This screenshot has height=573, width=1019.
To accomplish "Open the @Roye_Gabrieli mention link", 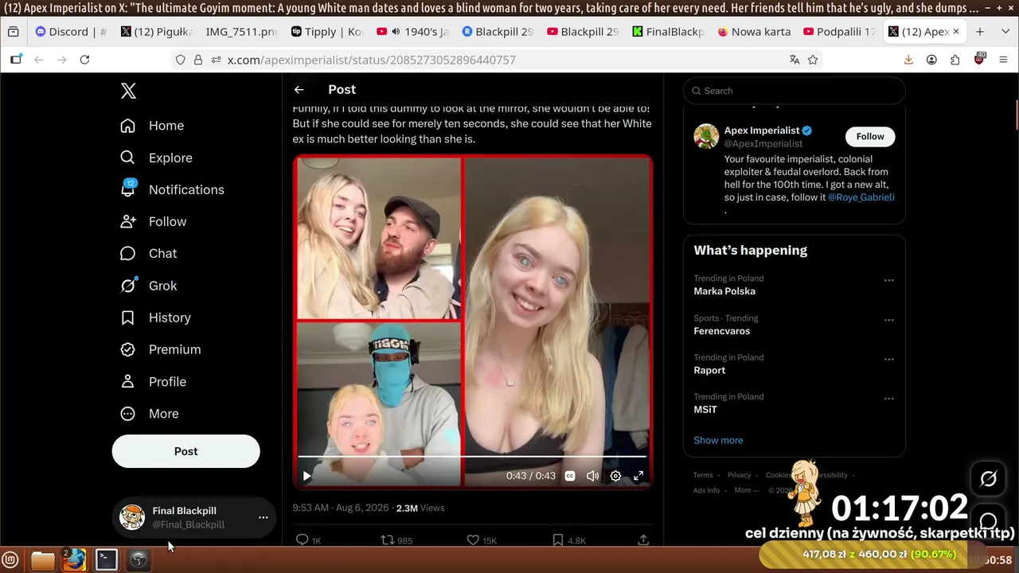I will pos(861,197).
